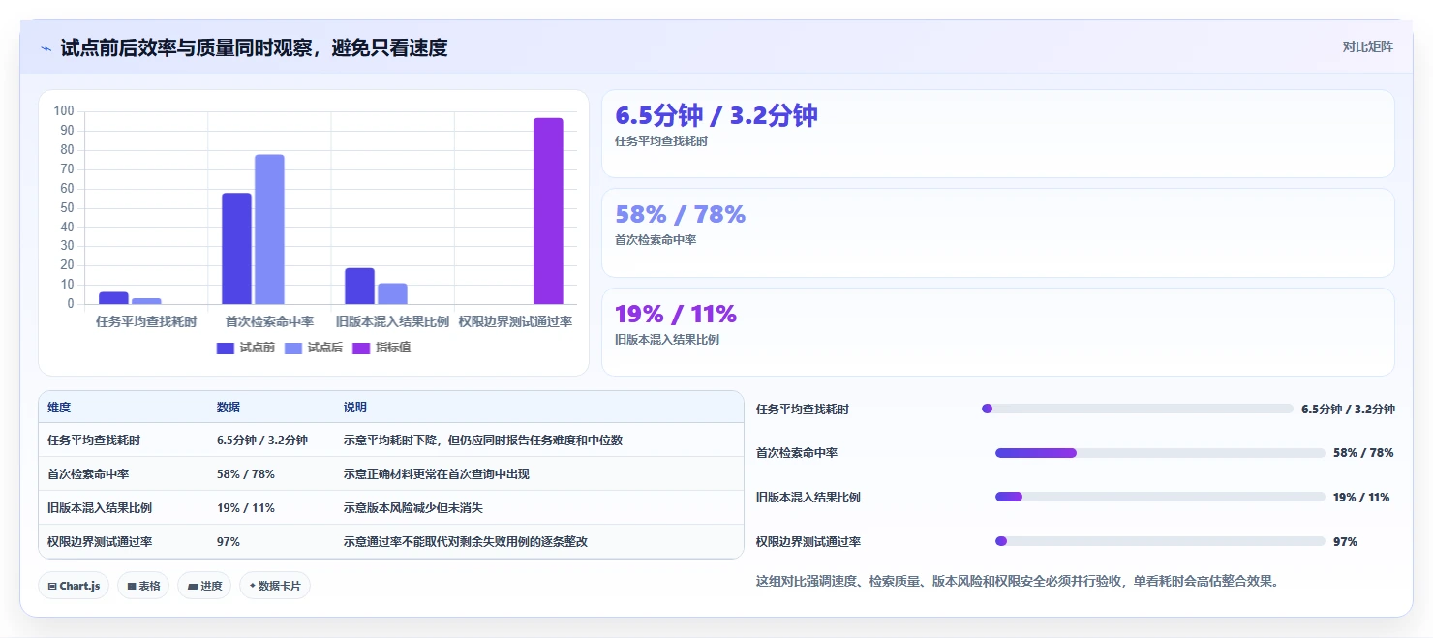Viewport: 1433px width, 638px height.
Task: Click the 数据 column header
Action: coord(229,408)
